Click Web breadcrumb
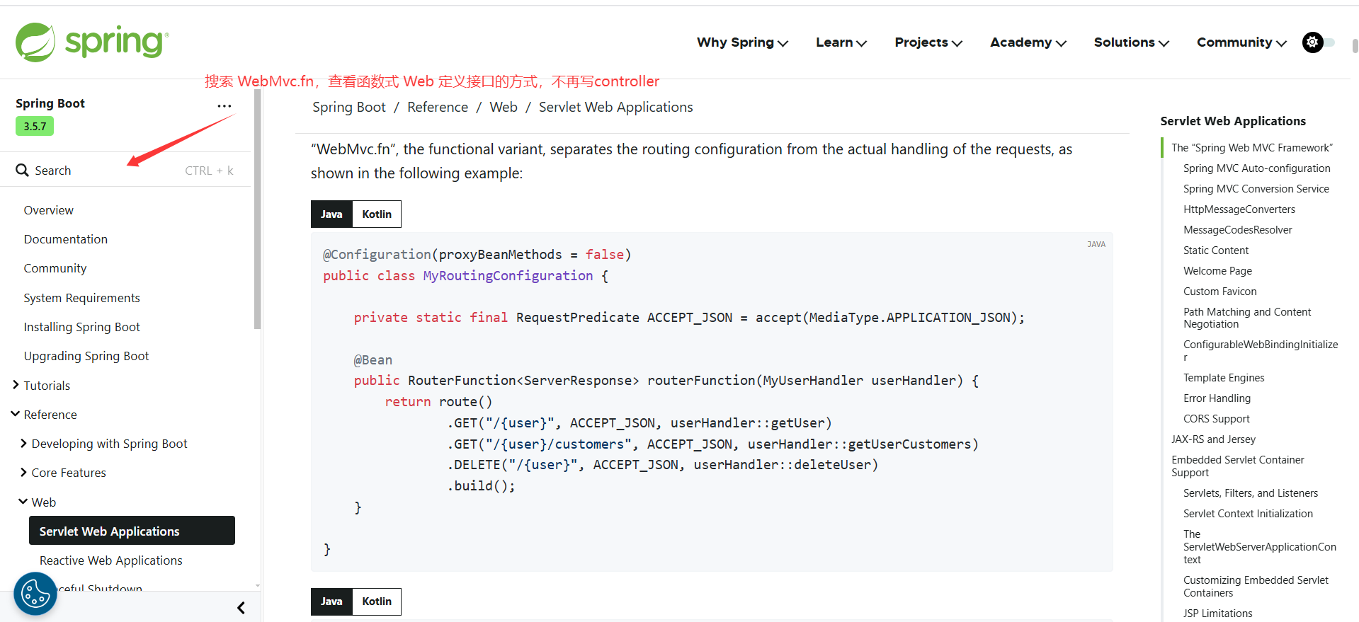Viewport: 1359px width, 622px height. click(x=504, y=107)
